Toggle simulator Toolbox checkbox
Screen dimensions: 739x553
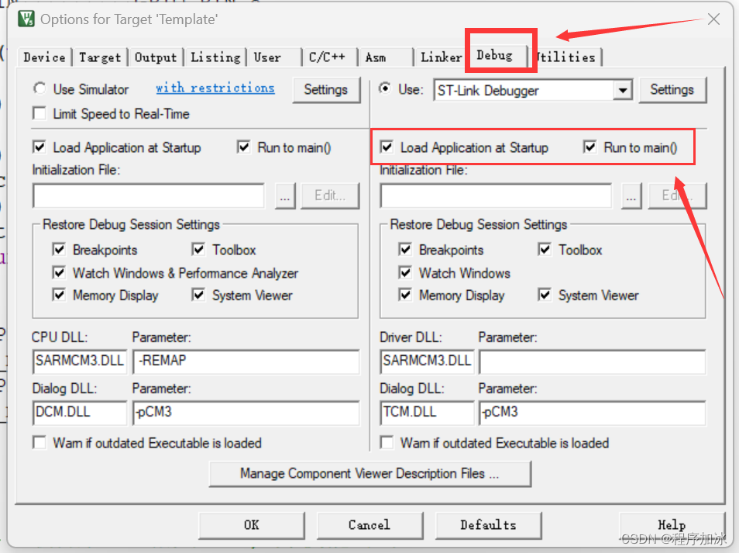pos(198,249)
